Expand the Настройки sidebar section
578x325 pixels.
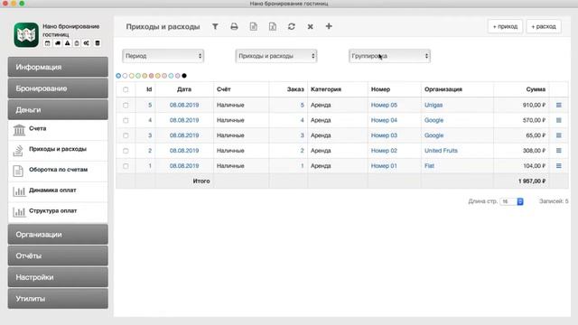(x=58, y=277)
